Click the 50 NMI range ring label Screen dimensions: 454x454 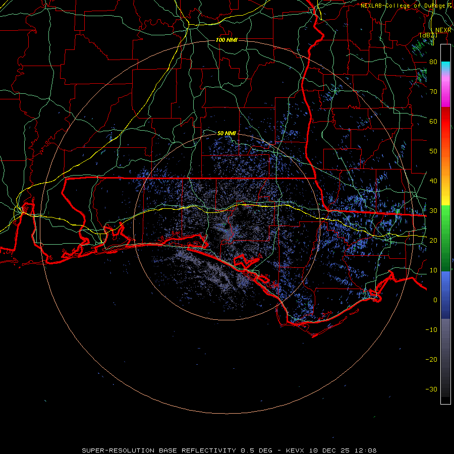[226, 133]
